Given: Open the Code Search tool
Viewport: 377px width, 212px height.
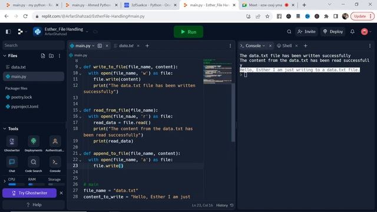Looking at the screenshot, I should (x=34, y=164).
